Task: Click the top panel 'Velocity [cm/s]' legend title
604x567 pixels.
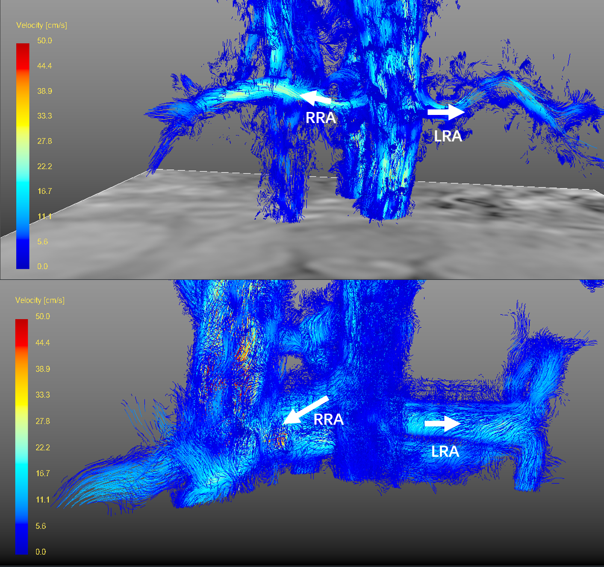Action: point(41,26)
